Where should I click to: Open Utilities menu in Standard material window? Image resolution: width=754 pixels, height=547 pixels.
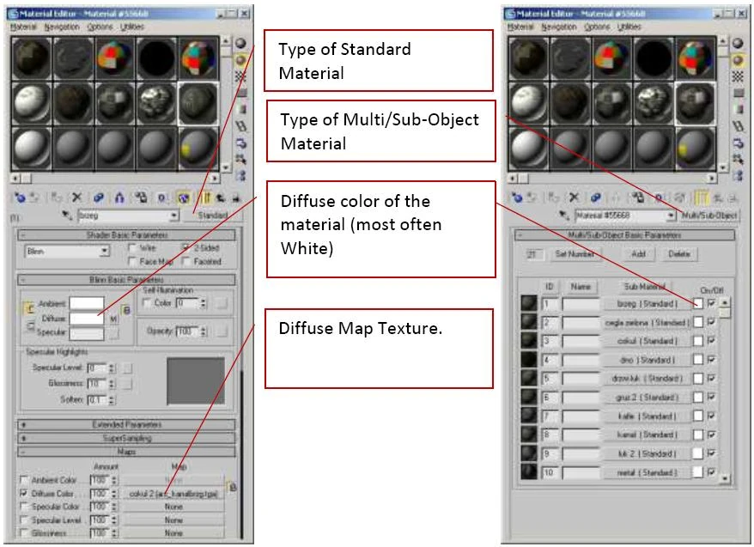tap(131, 27)
